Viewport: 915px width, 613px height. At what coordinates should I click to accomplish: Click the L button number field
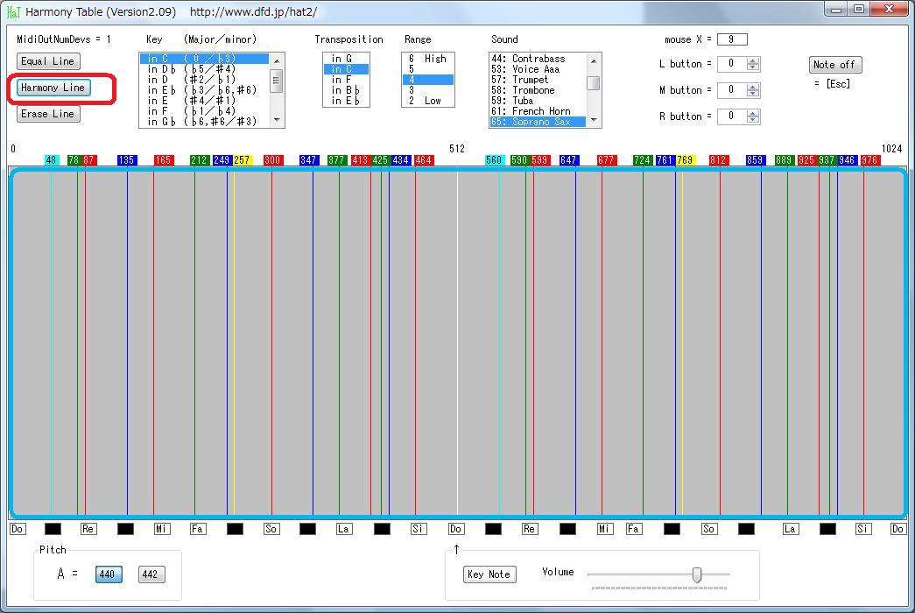(732, 64)
